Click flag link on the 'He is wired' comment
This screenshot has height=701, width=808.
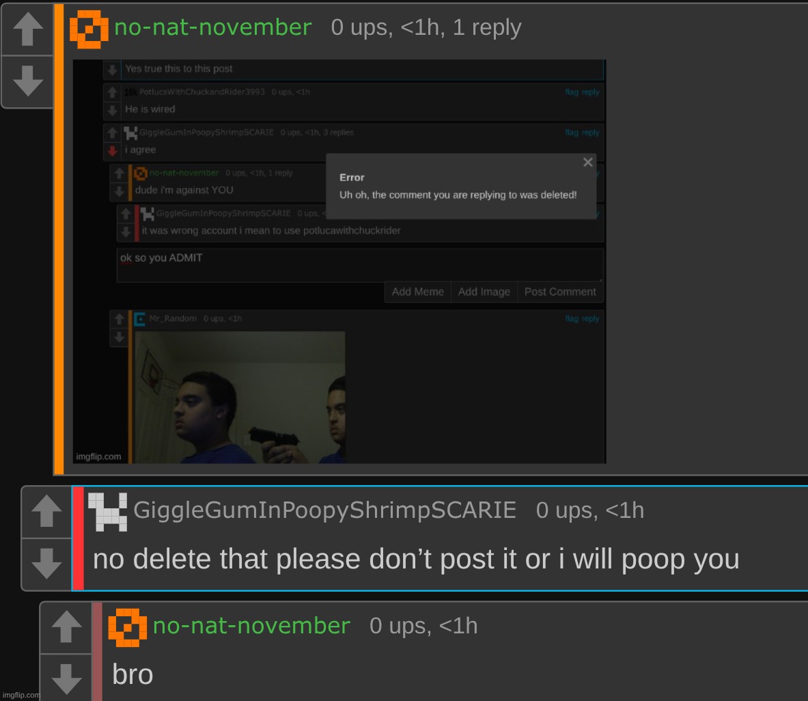pyautogui.click(x=572, y=92)
